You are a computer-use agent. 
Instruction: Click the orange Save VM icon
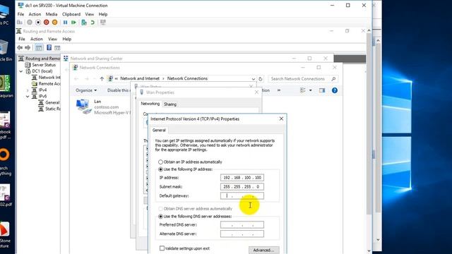point(54,22)
